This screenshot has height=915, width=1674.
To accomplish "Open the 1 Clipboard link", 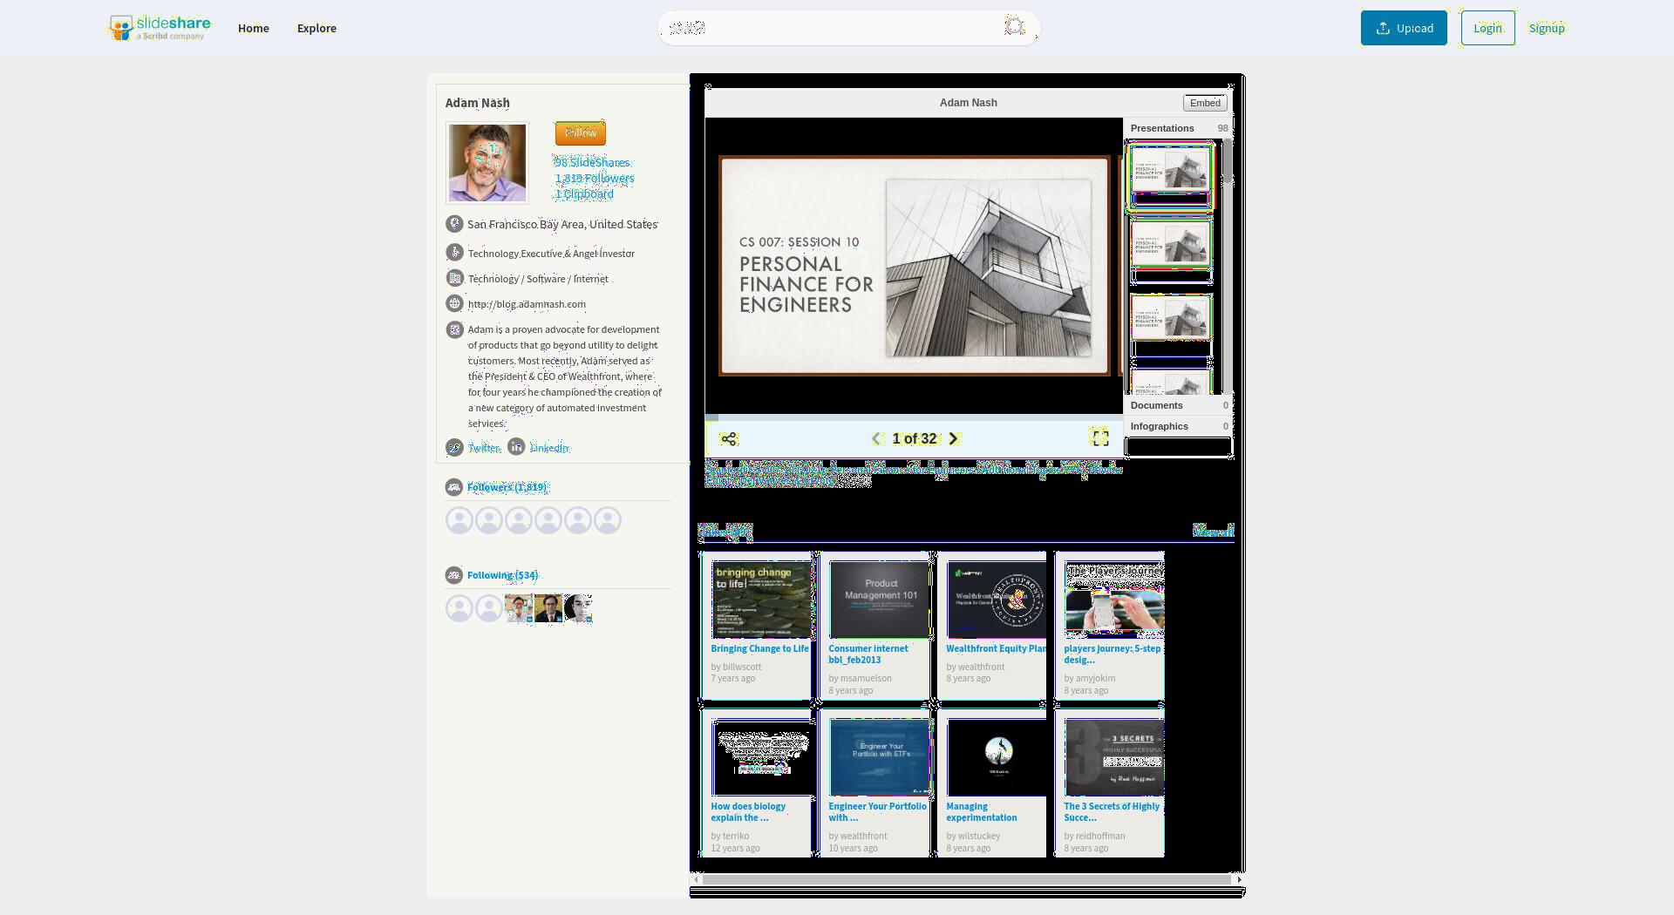I will click(x=584, y=193).
